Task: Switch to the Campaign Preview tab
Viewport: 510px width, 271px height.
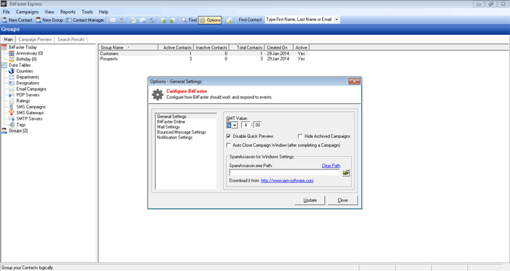Action: click(35, 39)
